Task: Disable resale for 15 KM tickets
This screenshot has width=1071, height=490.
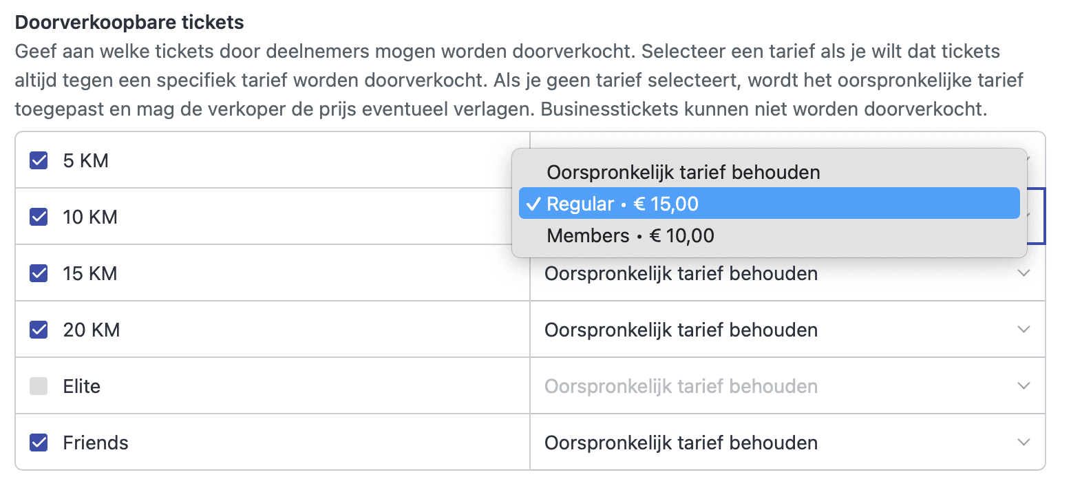Action: click(x=39, y=274)
